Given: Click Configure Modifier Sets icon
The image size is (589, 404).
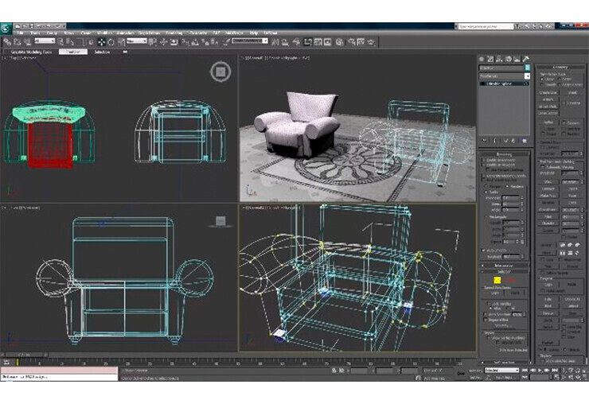Looking at the screenshot, I should 525,141.
